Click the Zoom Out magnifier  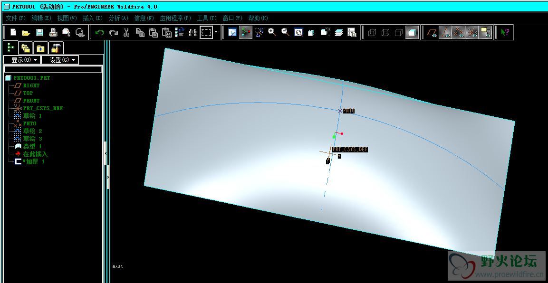(x=285, y=32)
